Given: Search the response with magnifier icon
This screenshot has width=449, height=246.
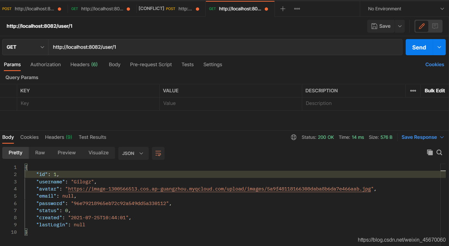Looking at the screenshot, I should click(439, 152).
